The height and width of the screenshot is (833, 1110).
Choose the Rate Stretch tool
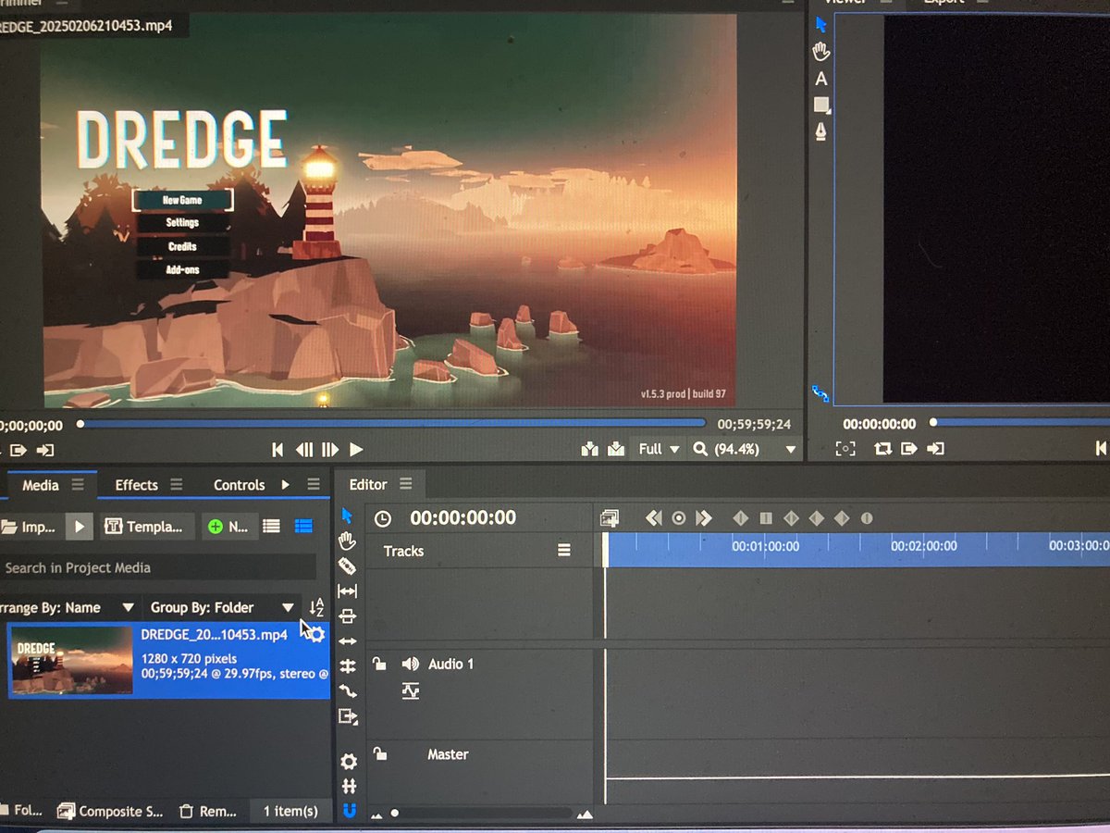pyautogui.click(x=348, y=691)
